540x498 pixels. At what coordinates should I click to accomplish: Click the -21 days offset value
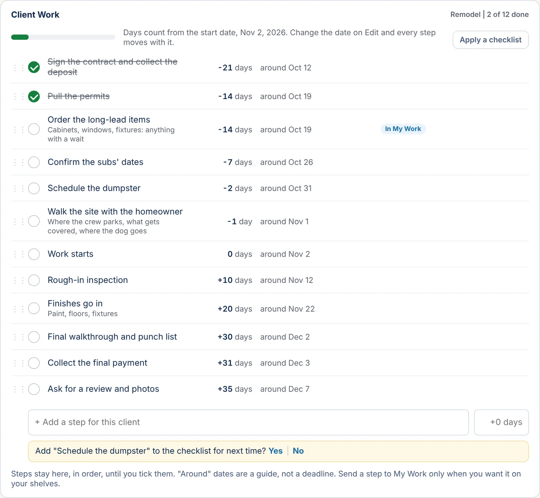click(235, 68)
